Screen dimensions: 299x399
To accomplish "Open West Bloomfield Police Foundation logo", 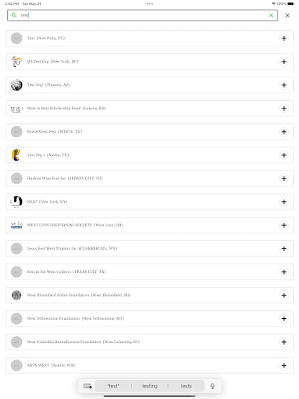I will 16,295.
